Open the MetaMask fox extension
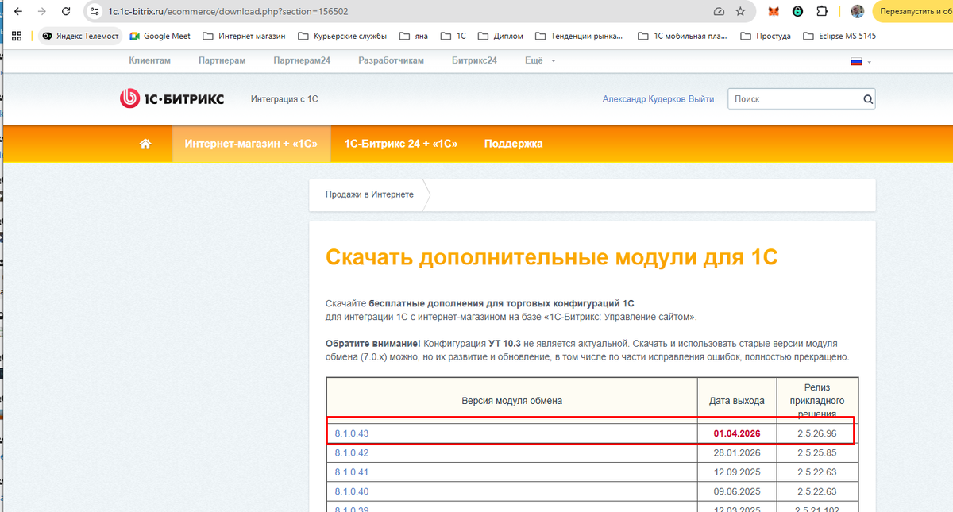This screenshot has width=953, height=512. [773, 12]
